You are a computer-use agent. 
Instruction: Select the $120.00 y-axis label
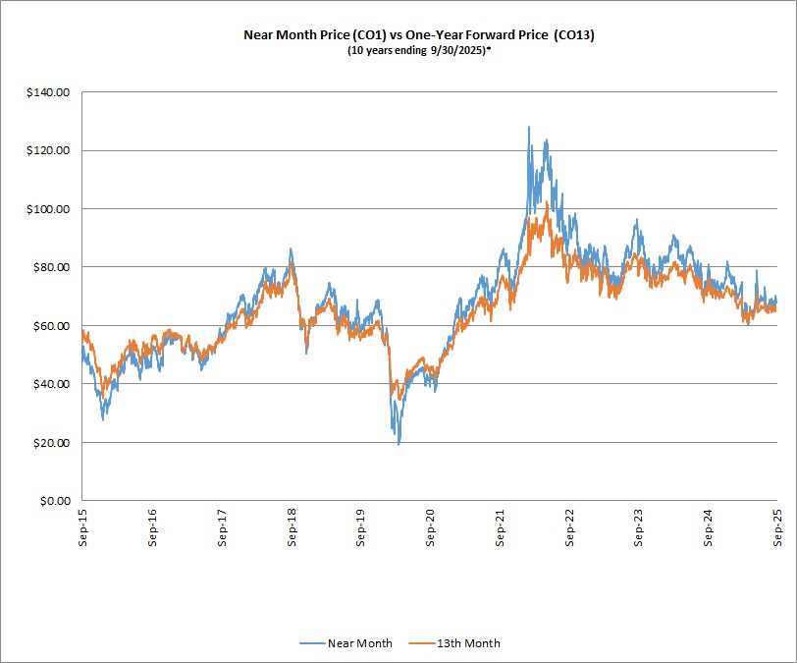(x=48, y=150)
